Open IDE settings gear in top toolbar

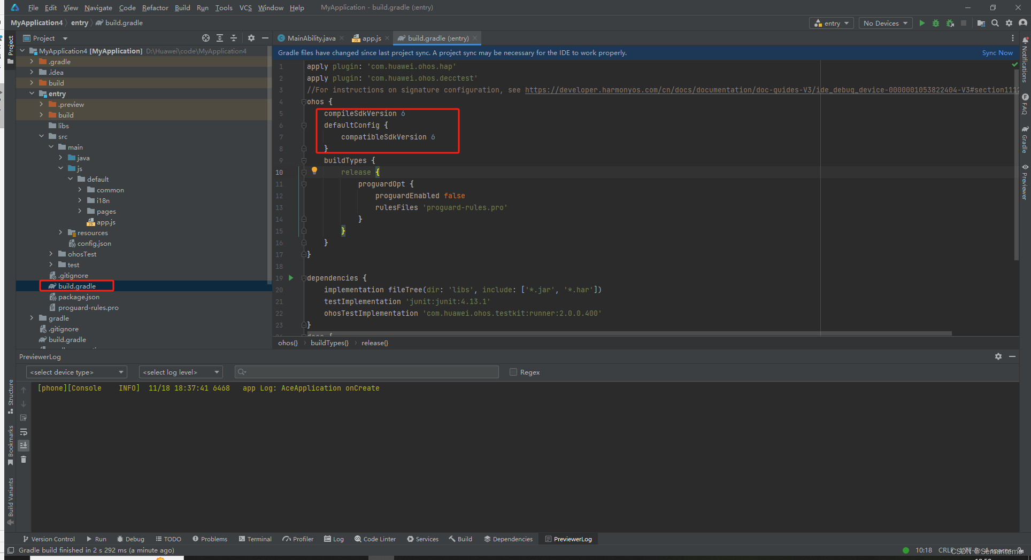pyautogui.click(x=1009, y=23)
